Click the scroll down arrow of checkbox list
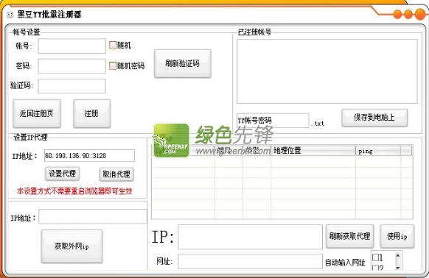The image size is (429, 278). coord(398,268)
